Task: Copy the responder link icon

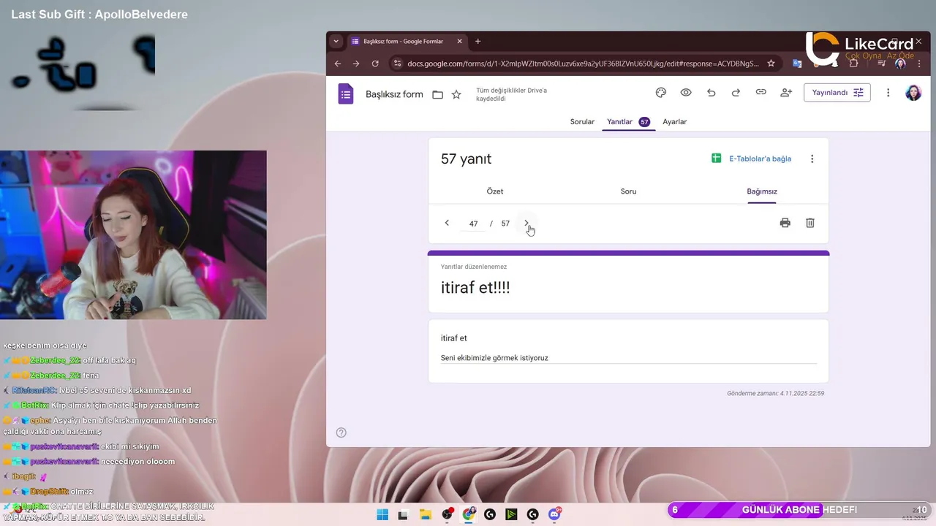Action: coord(760,93)
